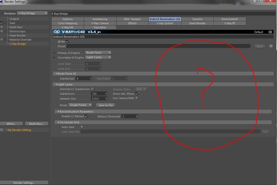Click the Brute Force Subdivision field
This screenshot has height=185, width=277.
[84, 78]
